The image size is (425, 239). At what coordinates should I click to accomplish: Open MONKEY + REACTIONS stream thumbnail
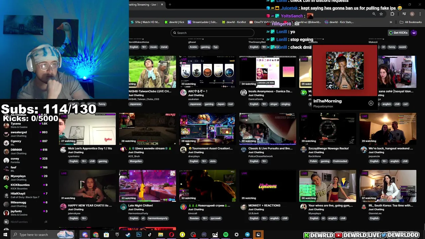[268, 186]
